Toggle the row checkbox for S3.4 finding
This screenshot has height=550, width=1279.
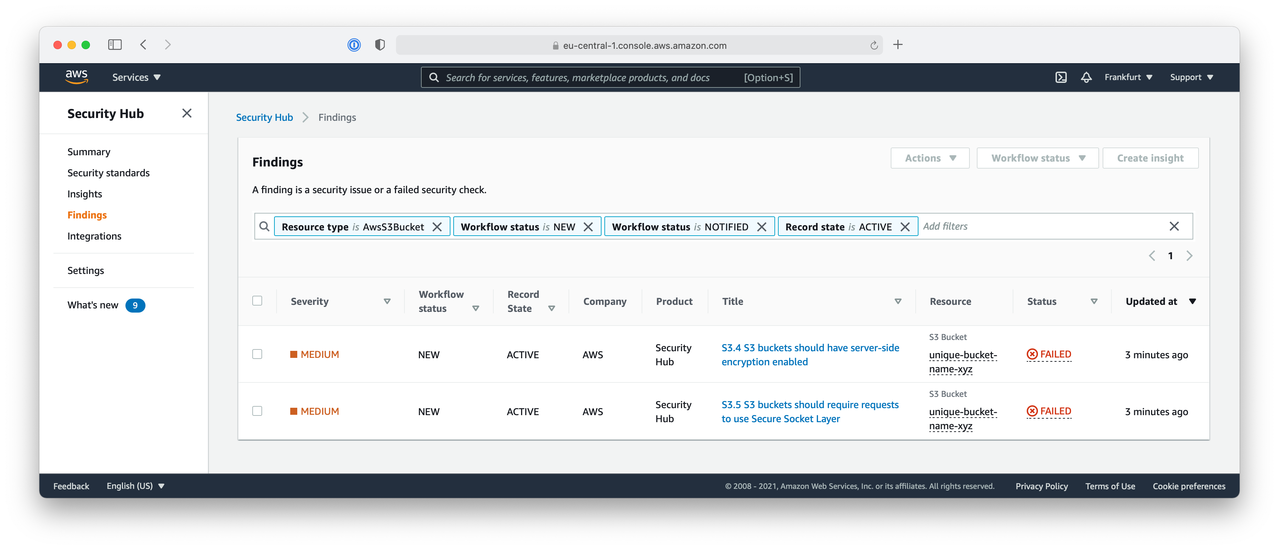[x=258, y=354]
